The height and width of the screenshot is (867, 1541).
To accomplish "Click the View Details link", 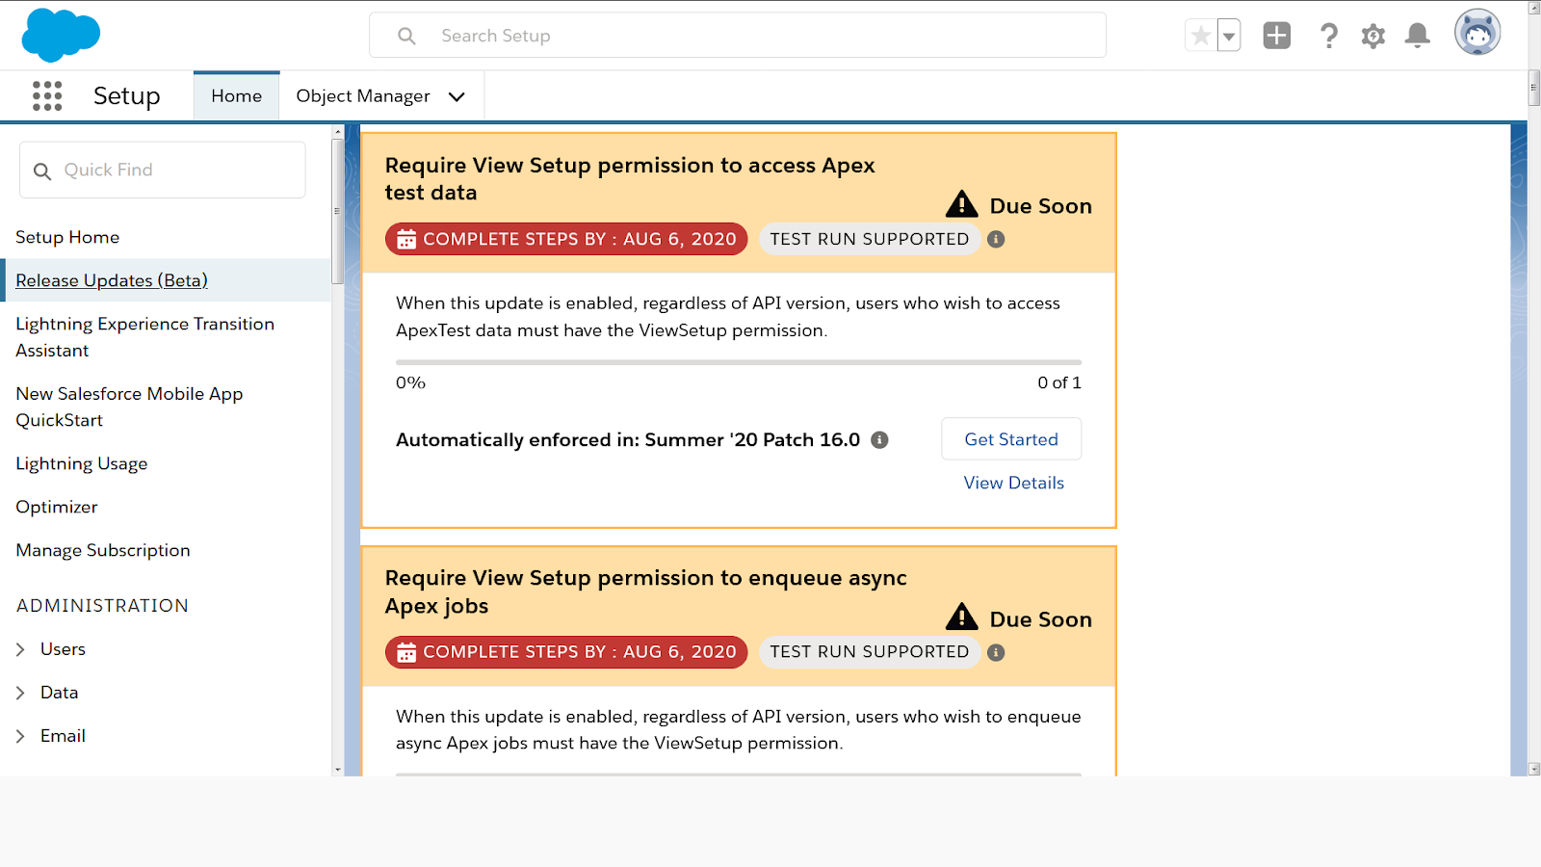I will click(1013, 483).
